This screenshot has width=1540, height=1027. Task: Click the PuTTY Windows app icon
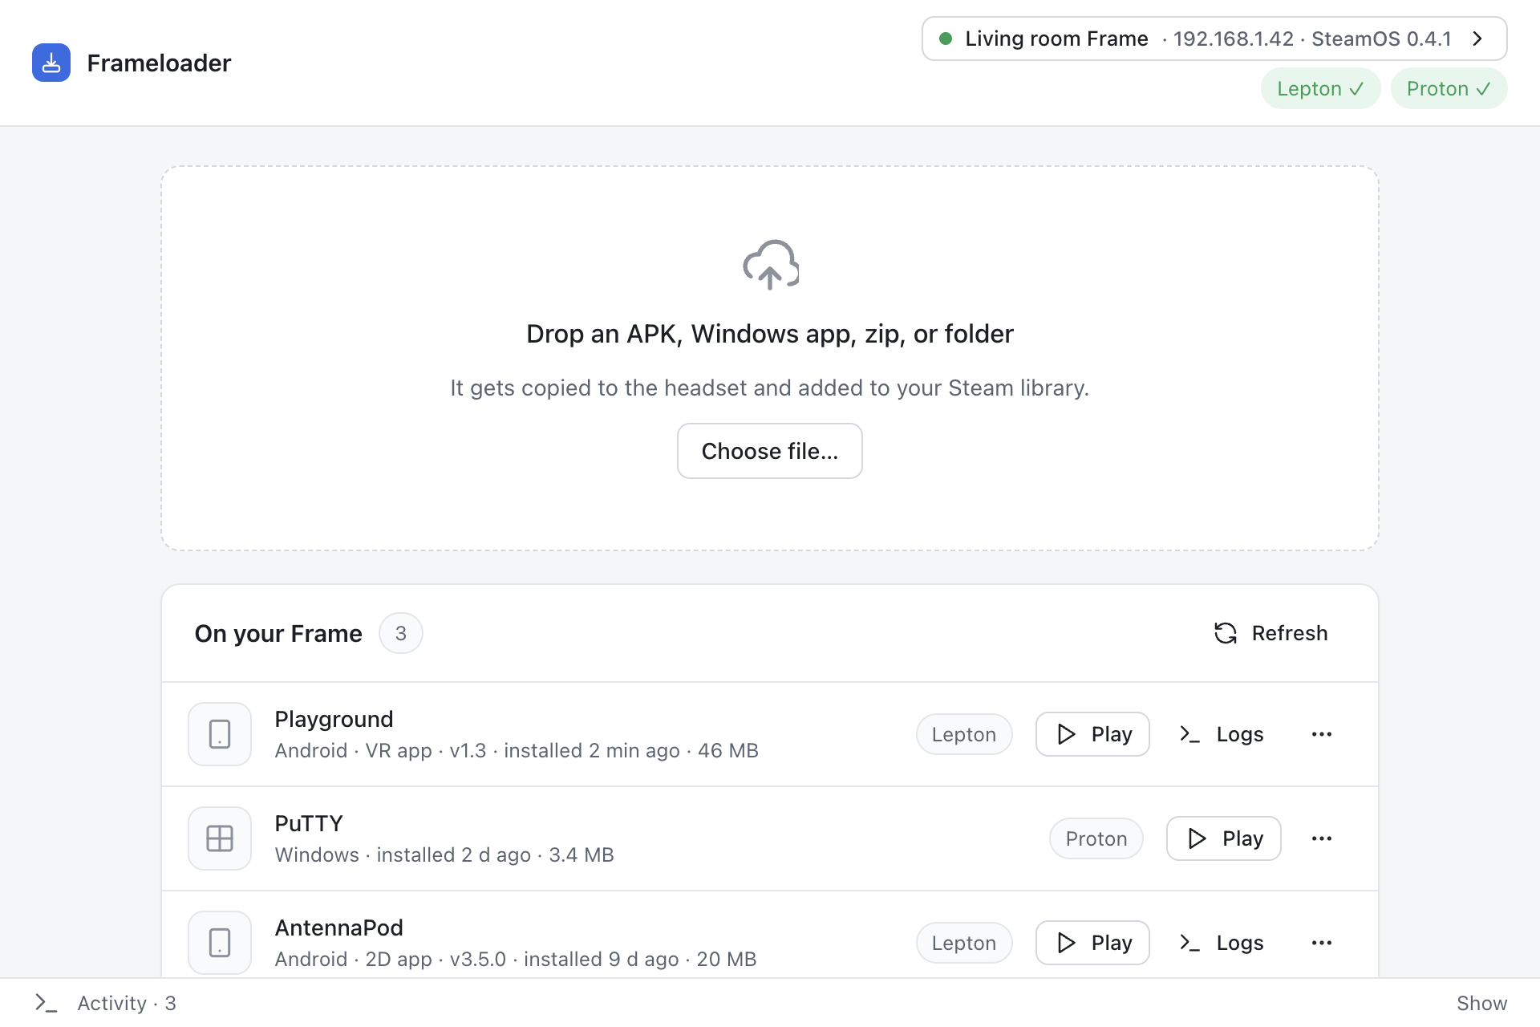pos(220,838)
